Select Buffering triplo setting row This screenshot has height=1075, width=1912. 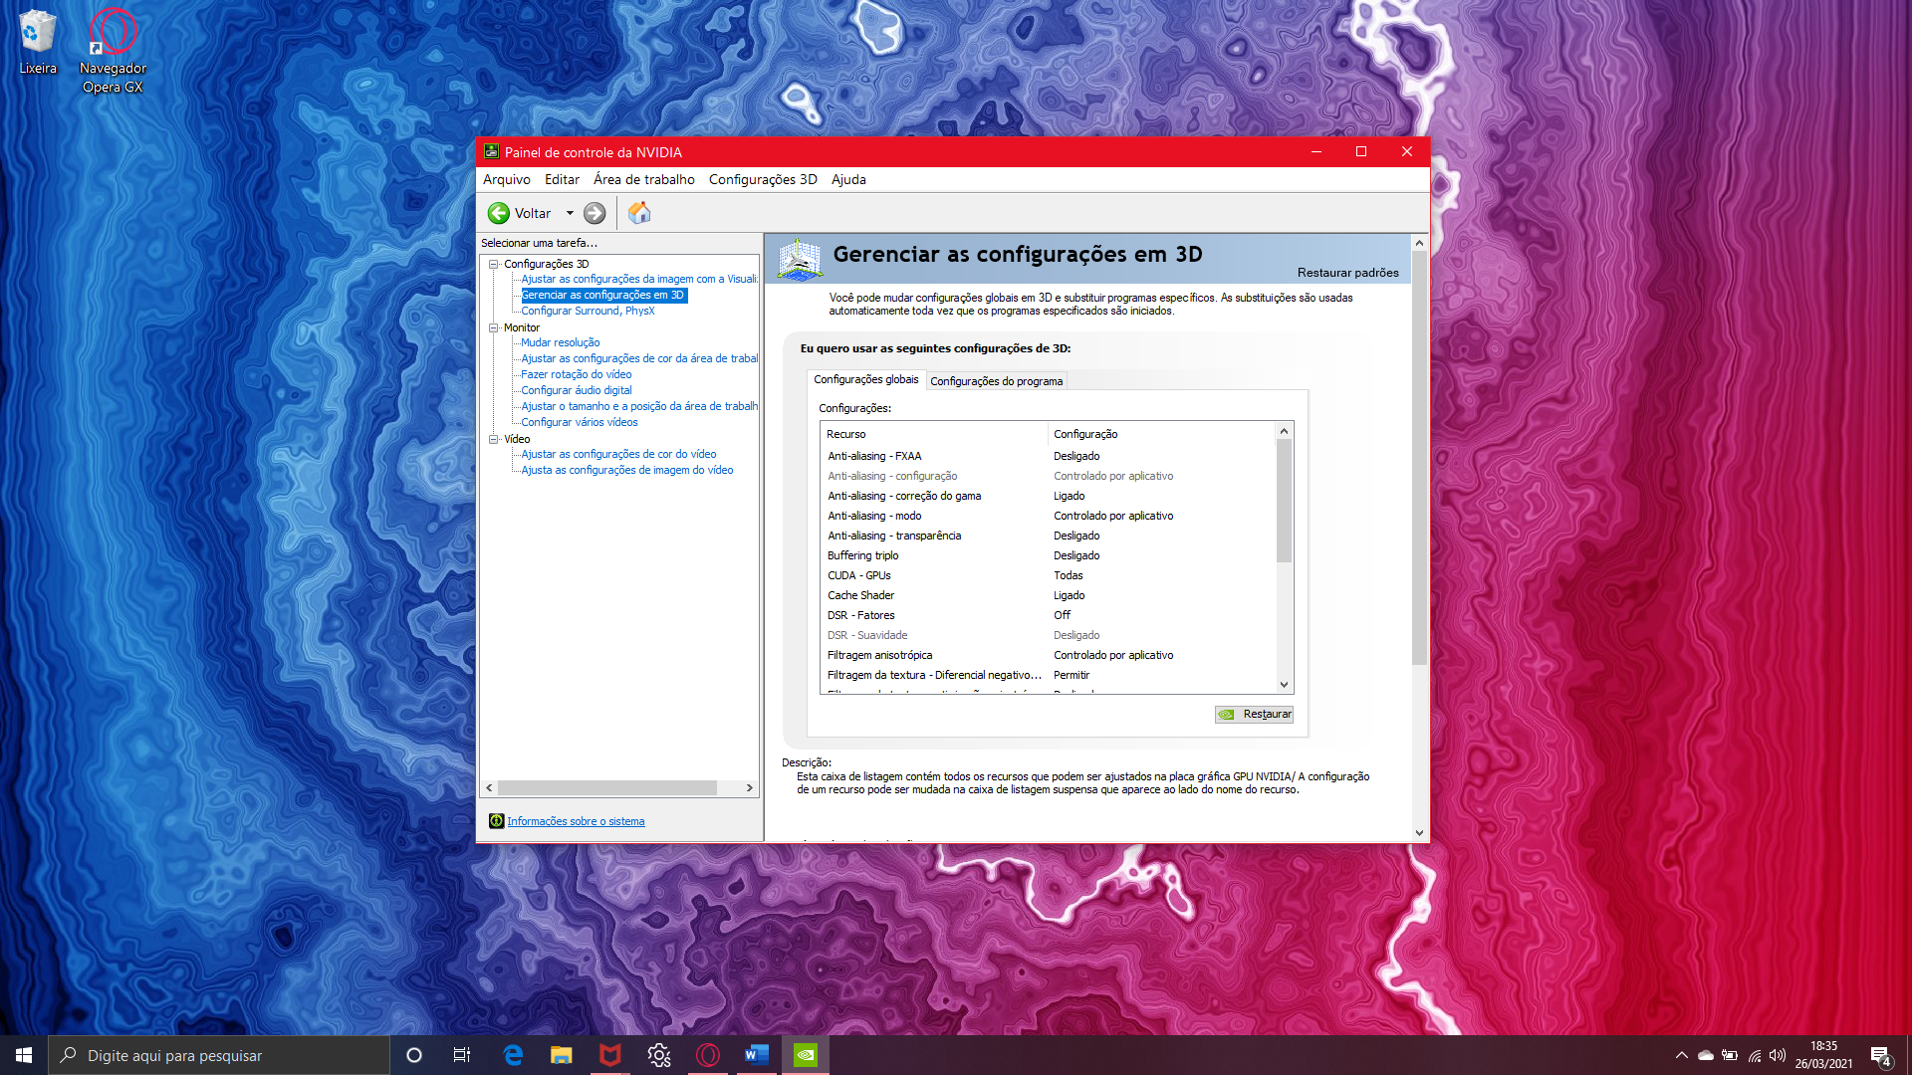click(x=1049, y=555)
